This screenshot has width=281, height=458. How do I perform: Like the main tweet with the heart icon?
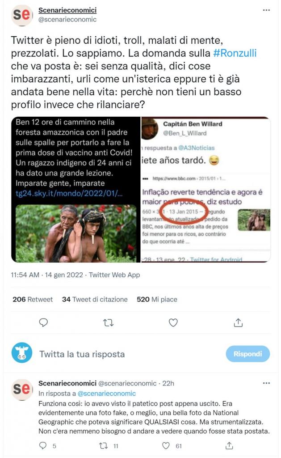(x=173, y=322)
